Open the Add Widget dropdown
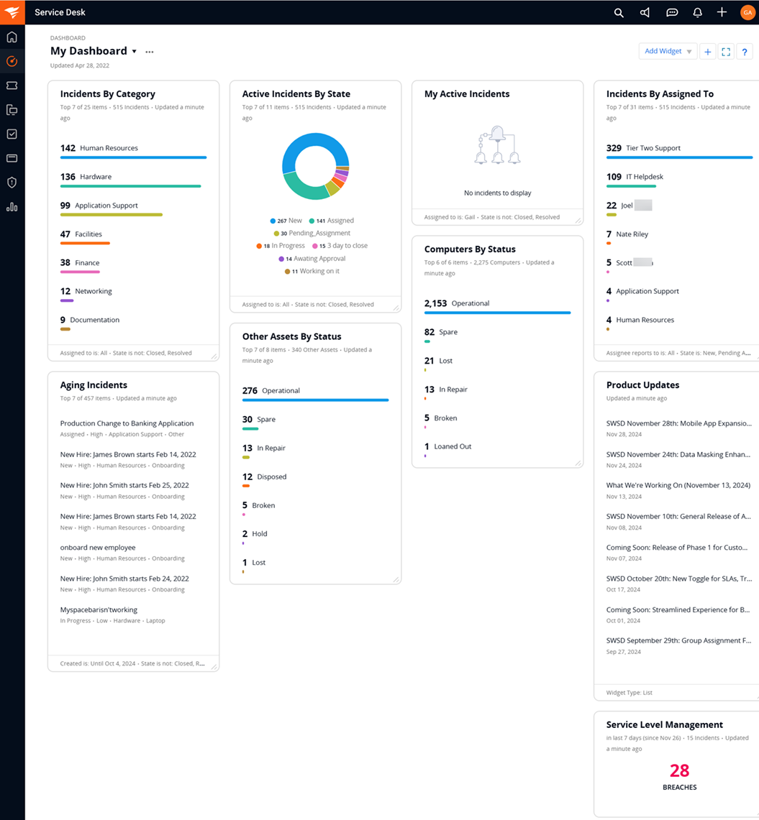The height and width of the screenshot is (820, 759). pos(668,52)
